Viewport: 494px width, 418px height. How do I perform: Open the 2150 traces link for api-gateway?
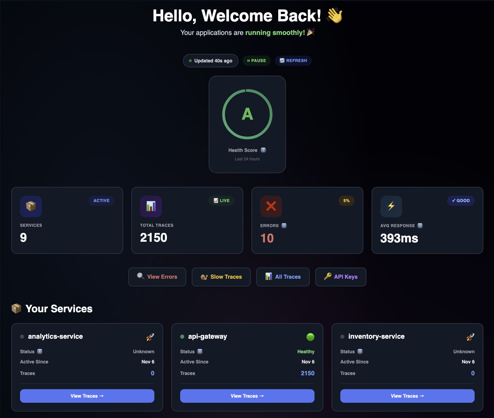(x=307, y=373)
